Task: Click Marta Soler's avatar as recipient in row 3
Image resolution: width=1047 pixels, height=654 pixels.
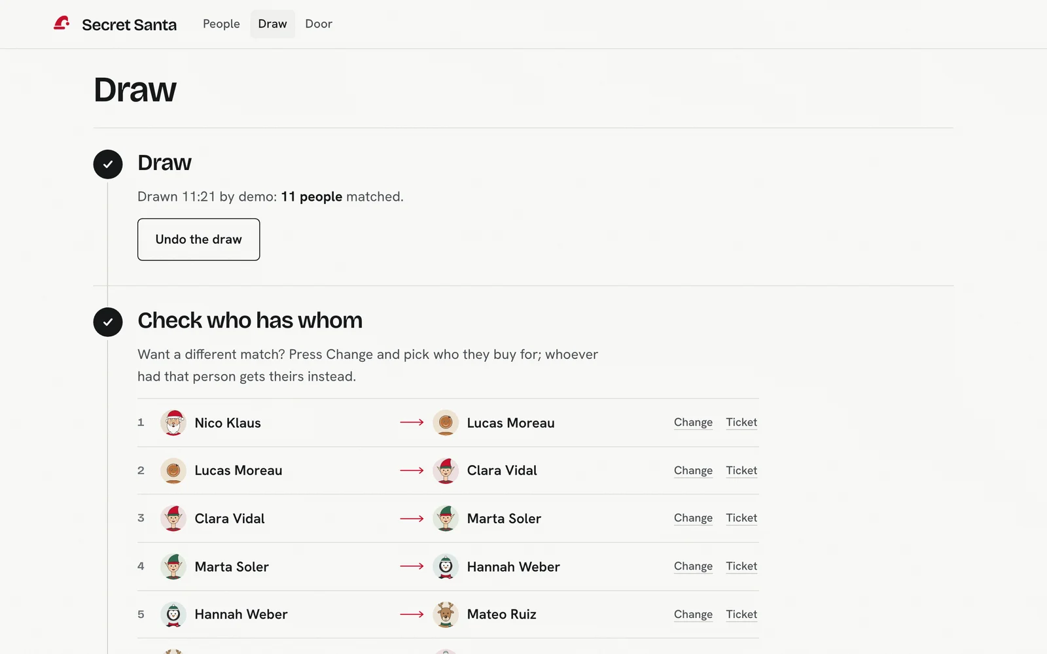Action: [446, 518]
